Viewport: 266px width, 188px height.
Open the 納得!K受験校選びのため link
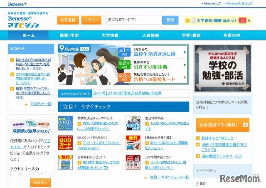98,126
